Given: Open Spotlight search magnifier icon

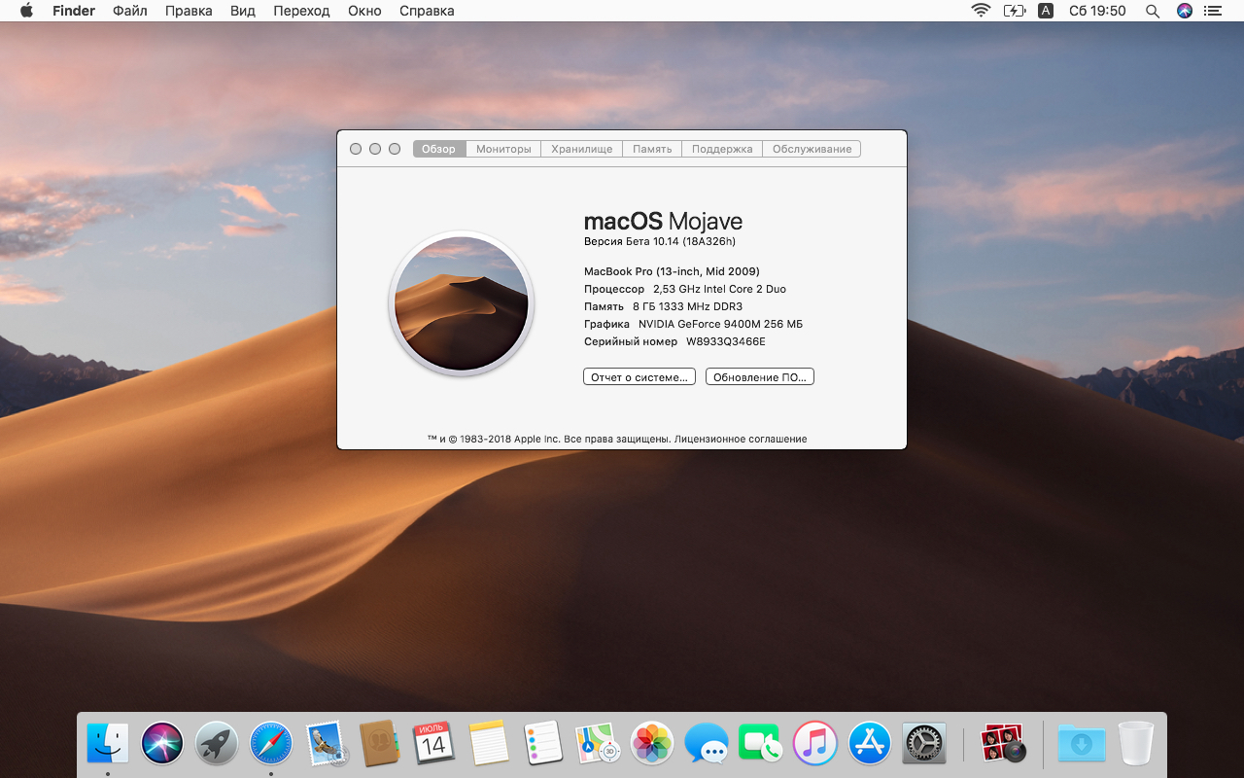Looking at the screenshot, I should pyautogui.click(x=1153, y=11).
